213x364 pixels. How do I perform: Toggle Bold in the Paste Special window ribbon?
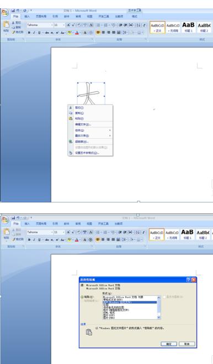click(29, 240)
